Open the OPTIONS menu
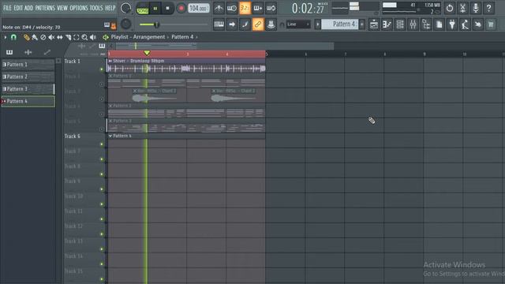The image size is (505, 284). click(x=79, y=8)
